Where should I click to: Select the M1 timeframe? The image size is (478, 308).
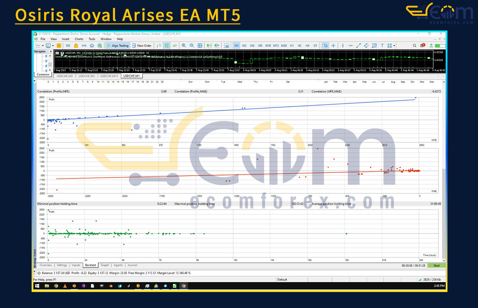[237, 45]
